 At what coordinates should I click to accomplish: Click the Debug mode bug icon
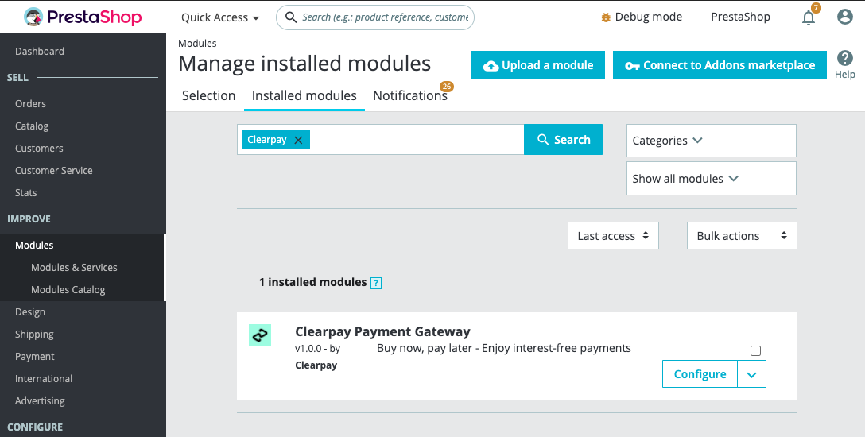pos(606,17)
